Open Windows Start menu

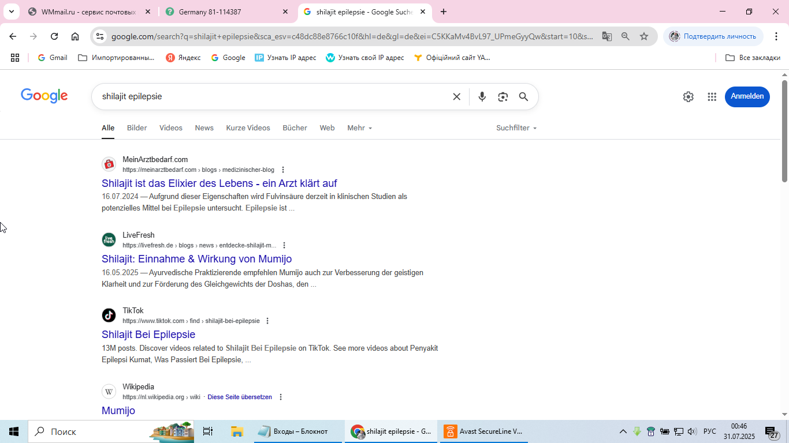pos(14,431)
